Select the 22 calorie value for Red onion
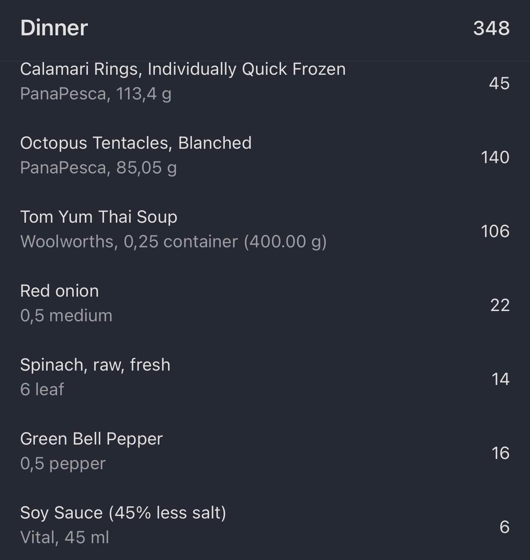The width and height of the screenshot is (530, 560). tap(500, 305)
